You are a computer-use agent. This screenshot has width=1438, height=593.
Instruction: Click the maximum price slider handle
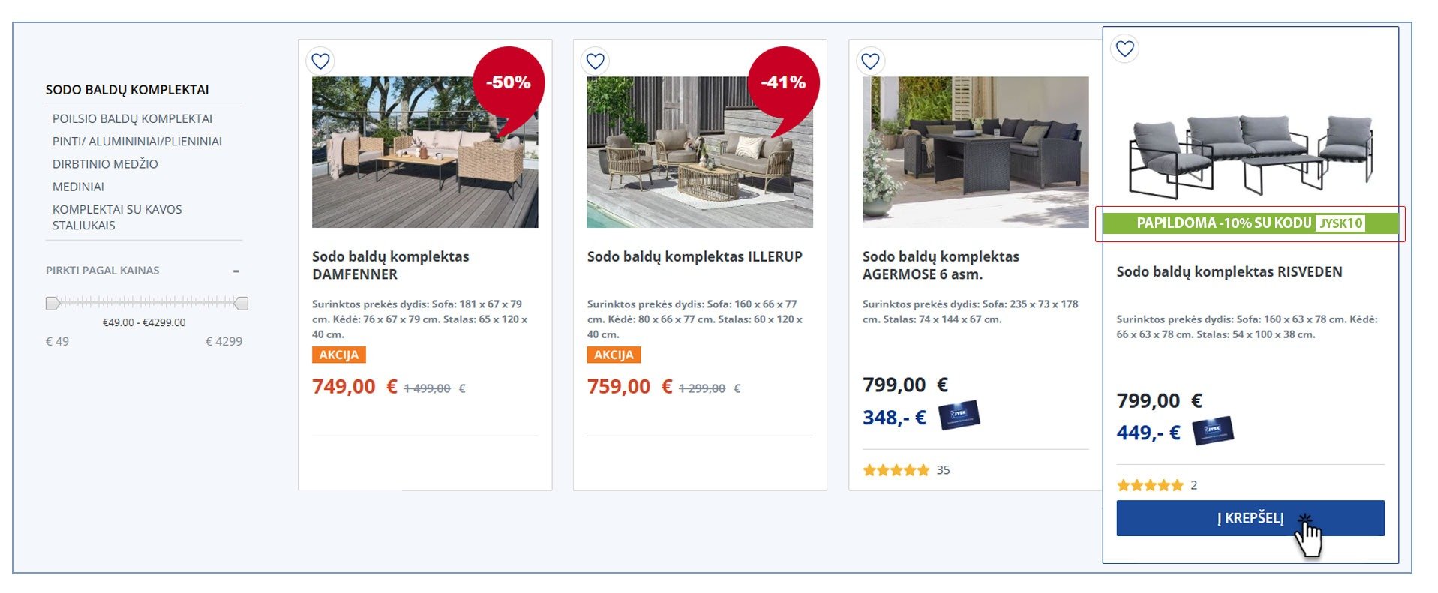[x=242, y=303]
